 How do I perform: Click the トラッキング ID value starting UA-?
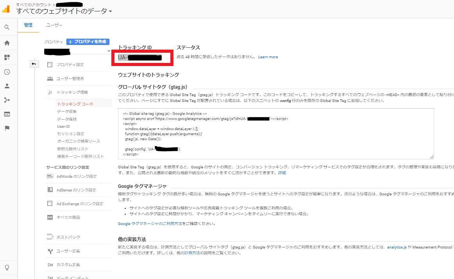[140, 57]
